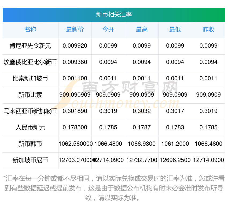The height and width of the screenshot is (206, 228).
Task: Click 最高 value in 埃塞俄比亚比尔新币 row
Action: [142, 62]
